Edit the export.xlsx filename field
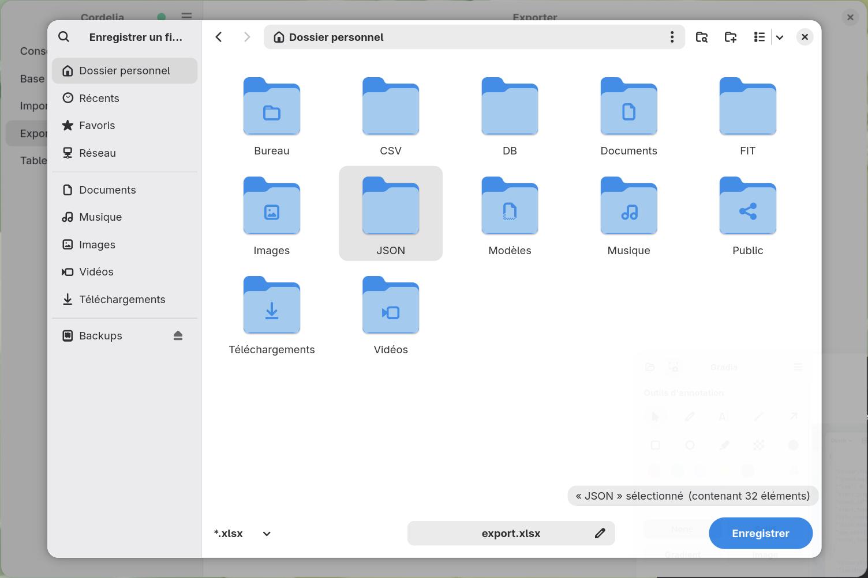Viewport: 868px width, 578px height. 511,534
